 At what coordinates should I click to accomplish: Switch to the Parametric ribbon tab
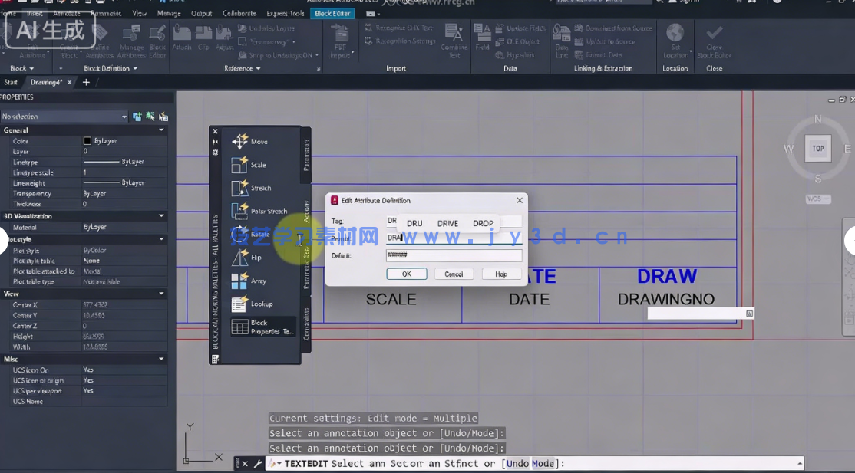[x=105, y=13]
